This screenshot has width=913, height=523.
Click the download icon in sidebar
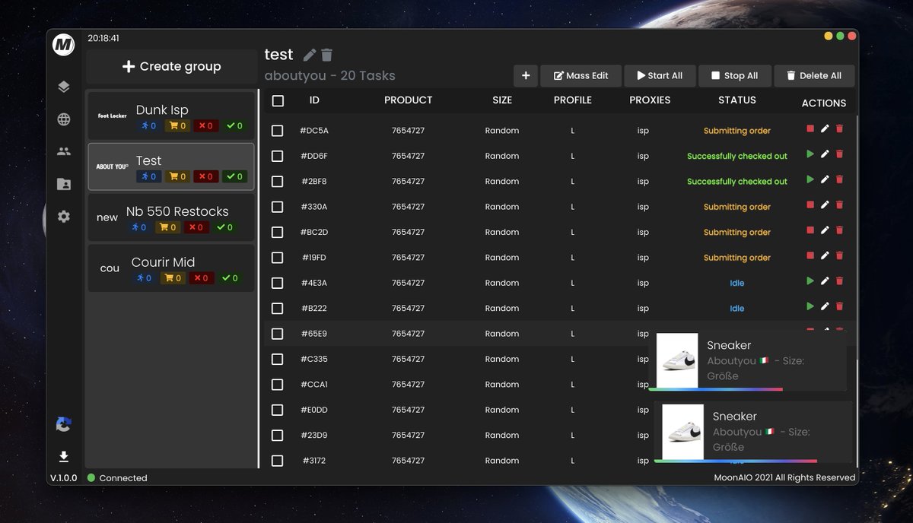64,456
